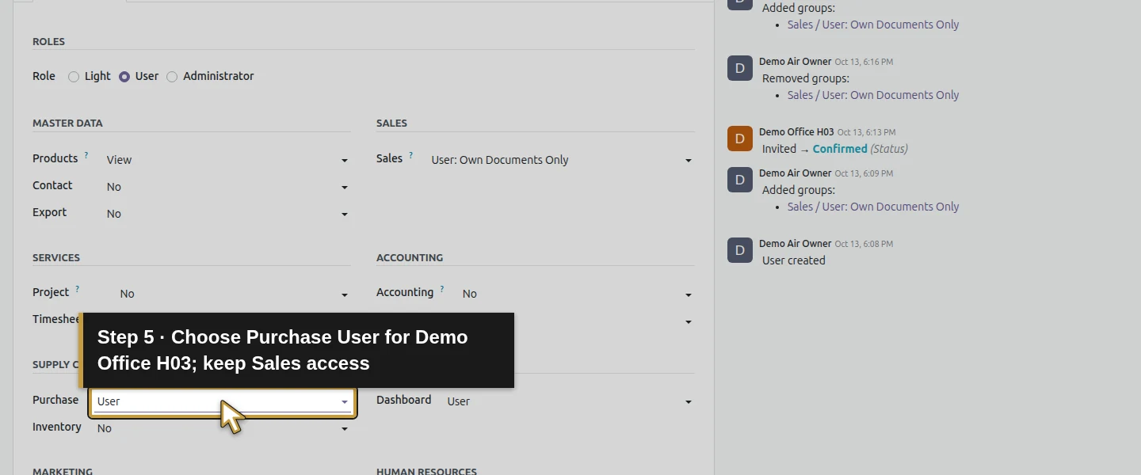Open the Purchase access dropdown
The image size is (1141, 475).
[x=223, y=401]
